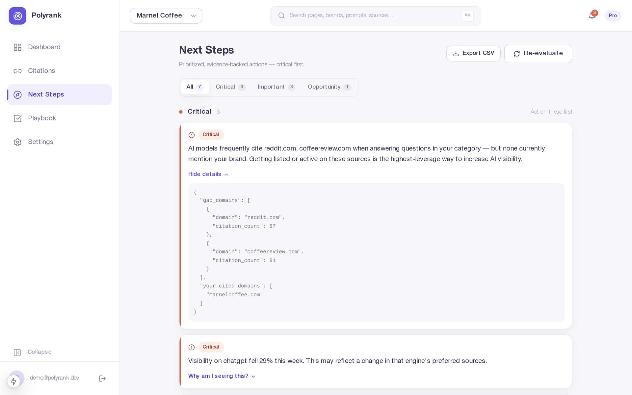Click the lightning bolt avatar icon
The width and height of the screenshot is (632, 395).
[13, 381]
